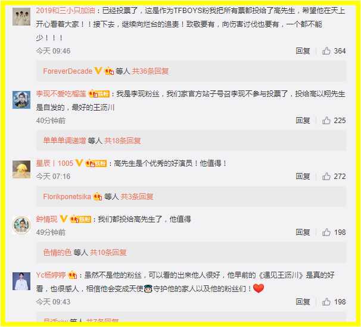The height and width of the screenshot is (327, 361).
Task: Click 李现不爱吃榴莲's avatar thumbnail
Action: (21, 100)
